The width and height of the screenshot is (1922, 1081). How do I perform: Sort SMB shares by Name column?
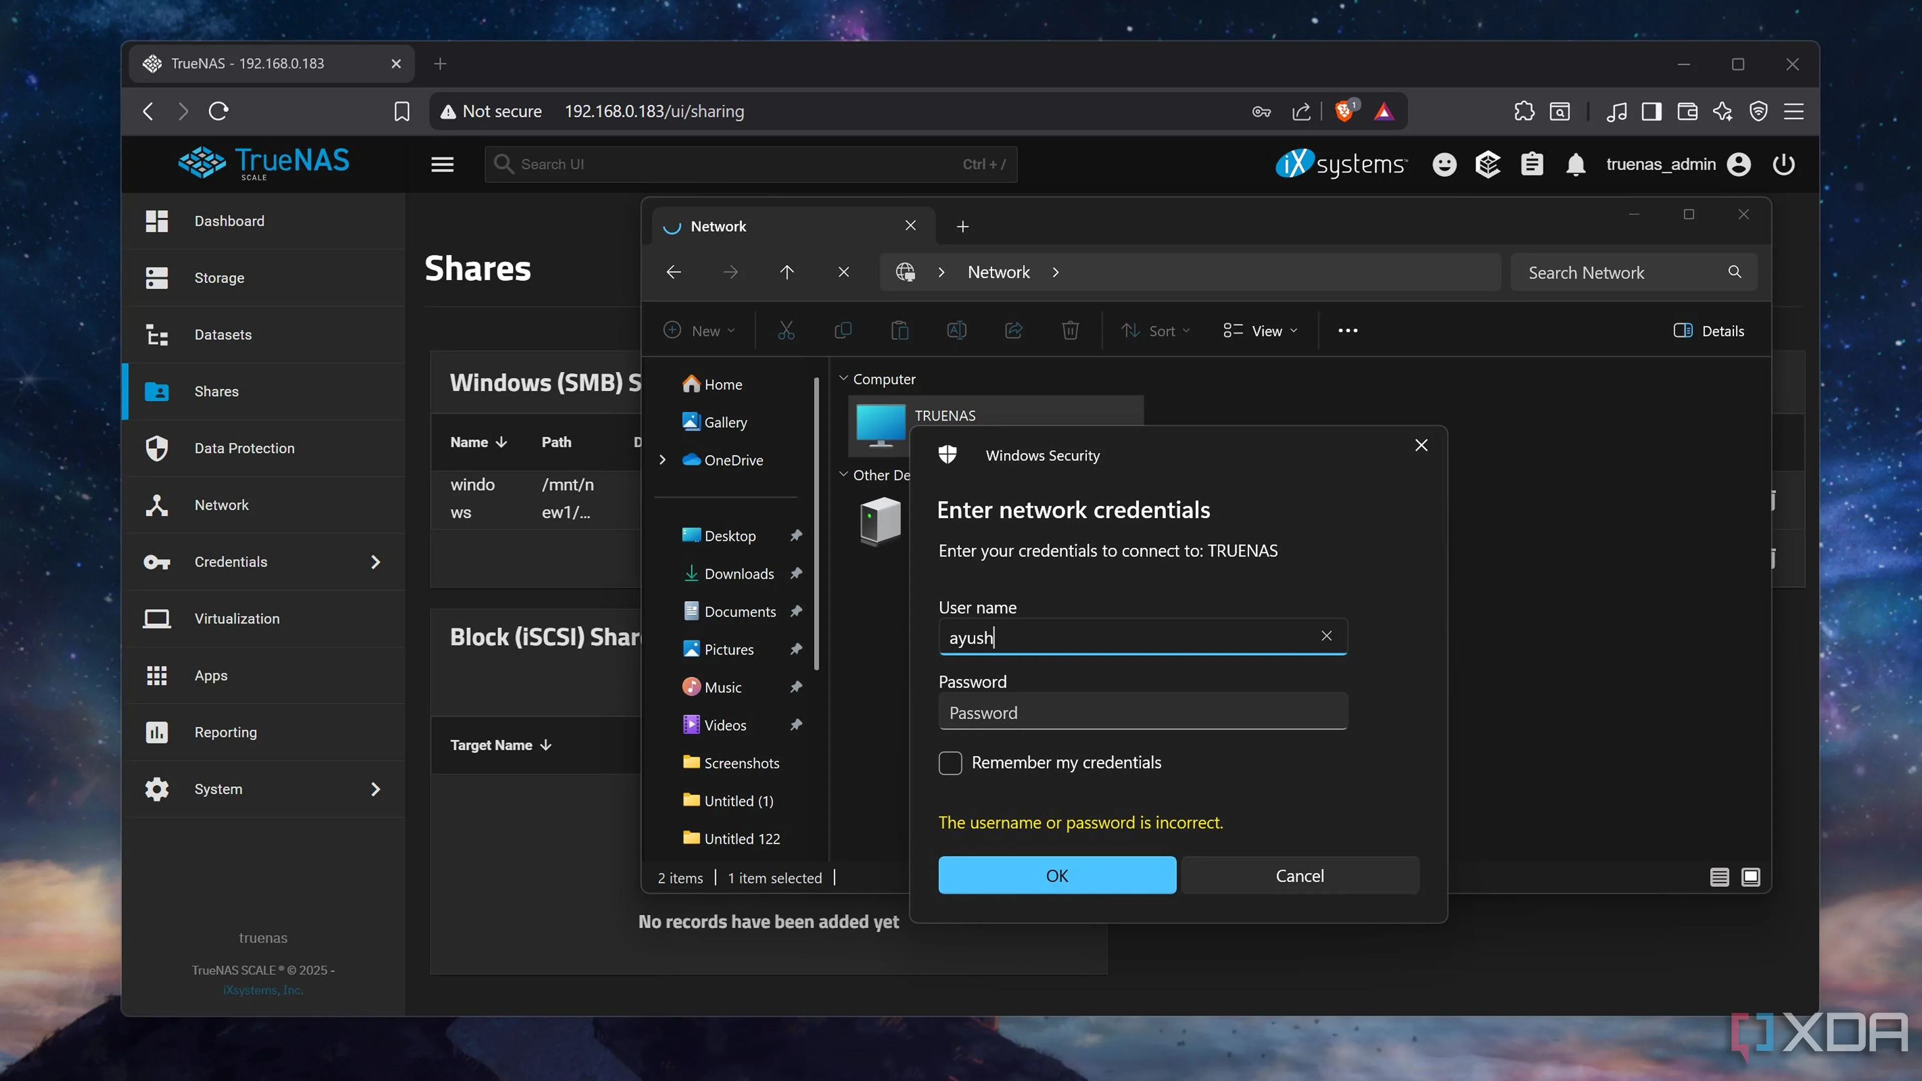(478, 442)
